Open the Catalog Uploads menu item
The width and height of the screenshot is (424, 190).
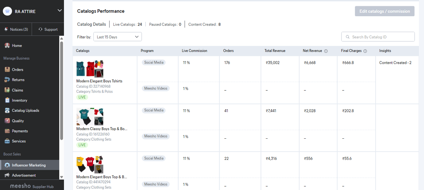point(26,111)
